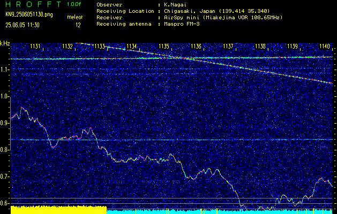Click the Receiving Location Chigasaki, Japan text
The width and height of the screenshot is (337, 214).
point(217,11)
